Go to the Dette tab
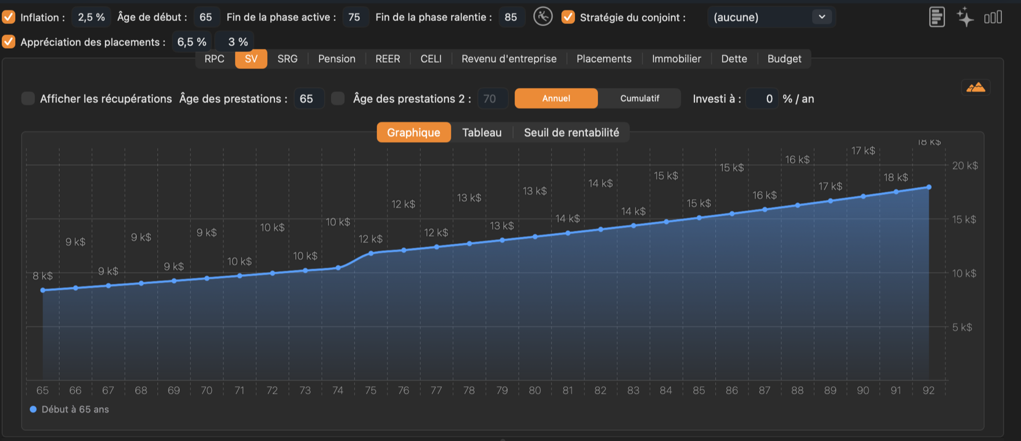The height and width of the screenshot is (441, 1021). [734, 59]
